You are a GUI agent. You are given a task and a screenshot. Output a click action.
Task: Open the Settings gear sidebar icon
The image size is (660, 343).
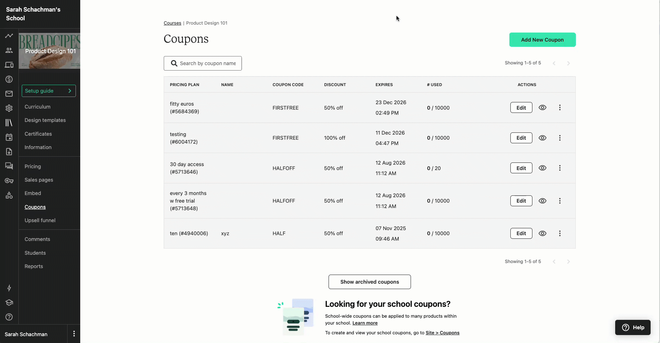click(x=9, y=108)
